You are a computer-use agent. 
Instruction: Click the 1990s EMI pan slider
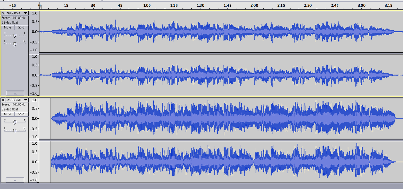point(14,131)
